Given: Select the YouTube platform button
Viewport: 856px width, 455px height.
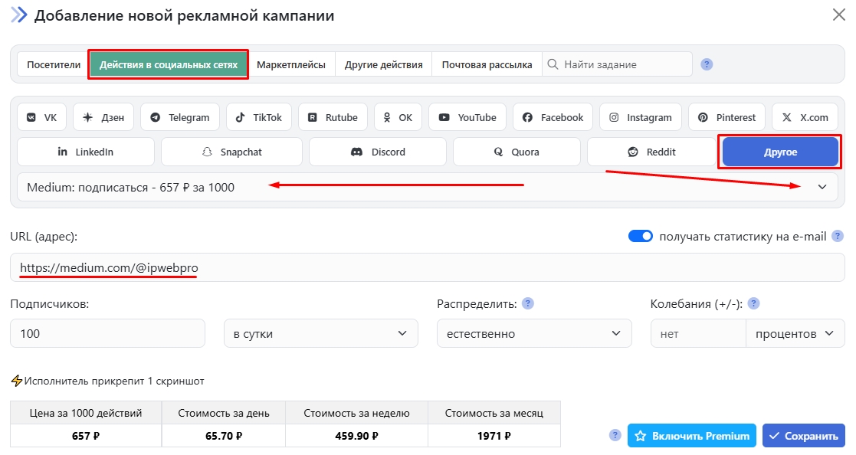Looking at the screenshot, I should click(467, 117).
